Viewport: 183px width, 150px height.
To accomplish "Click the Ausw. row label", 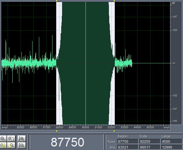I will click(112, 142).
